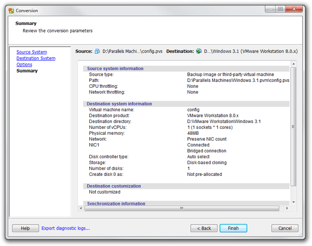312x246 pixels.
Task: Open the Help button
Action: tap(26, 228)
